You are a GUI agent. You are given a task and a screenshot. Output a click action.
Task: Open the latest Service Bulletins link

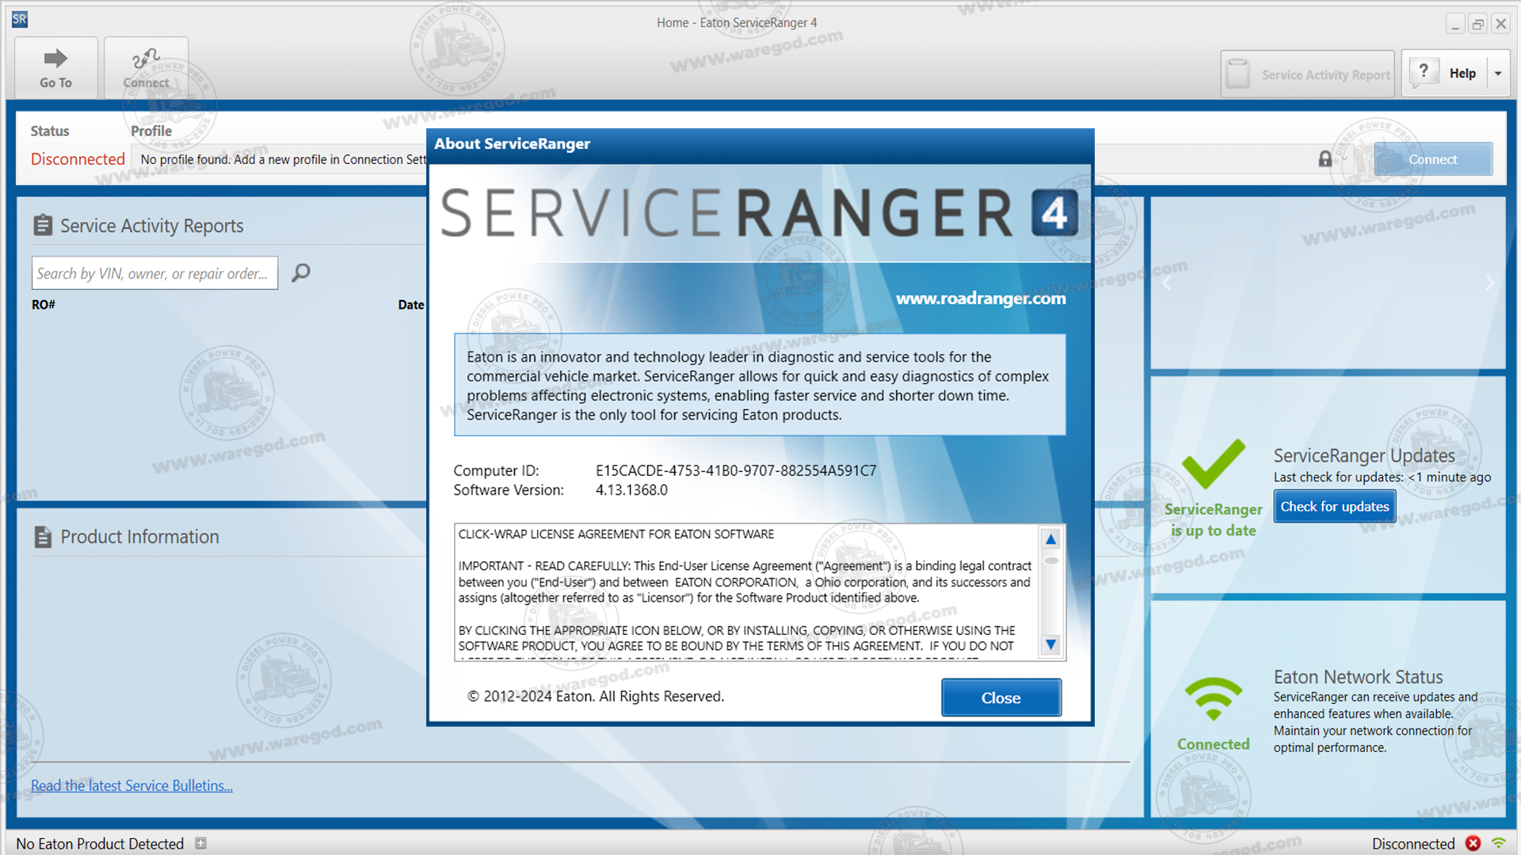pos(132,785)
